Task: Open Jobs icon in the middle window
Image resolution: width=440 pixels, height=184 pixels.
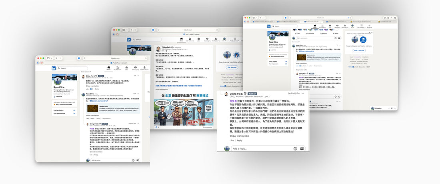Action: point(199,40)
